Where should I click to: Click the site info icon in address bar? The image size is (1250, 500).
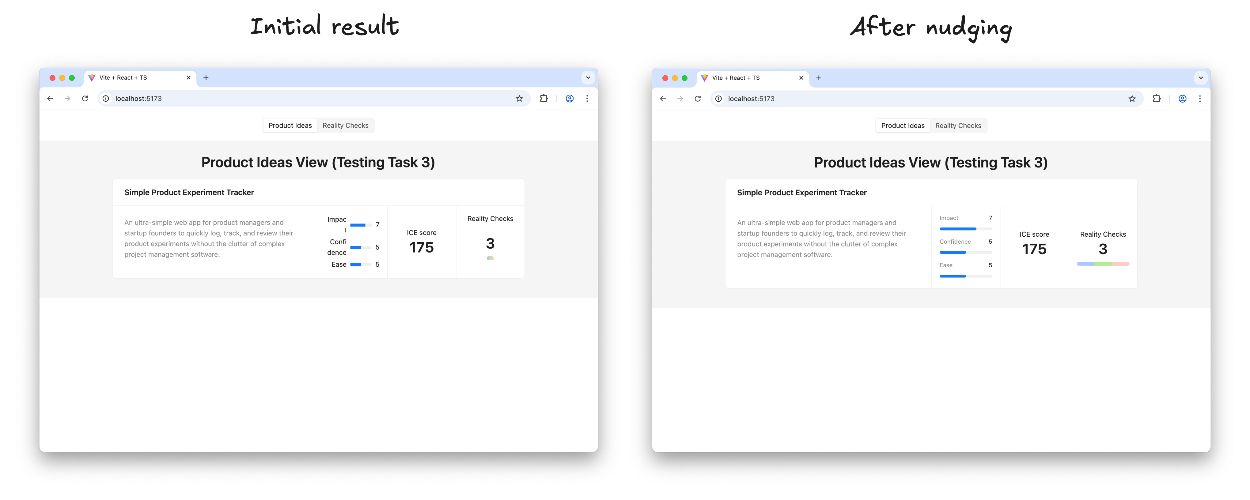coord(106,99)
